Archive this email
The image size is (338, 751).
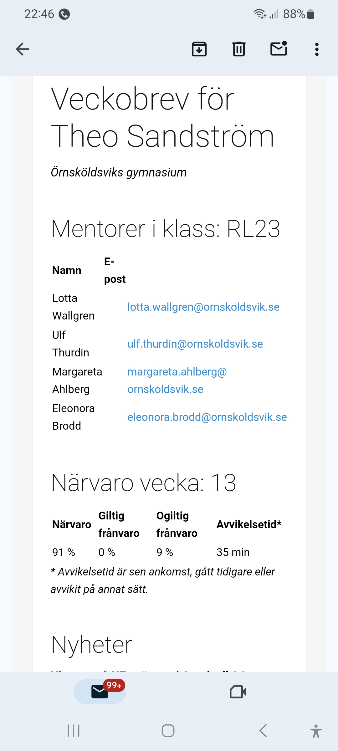[199, 49]
